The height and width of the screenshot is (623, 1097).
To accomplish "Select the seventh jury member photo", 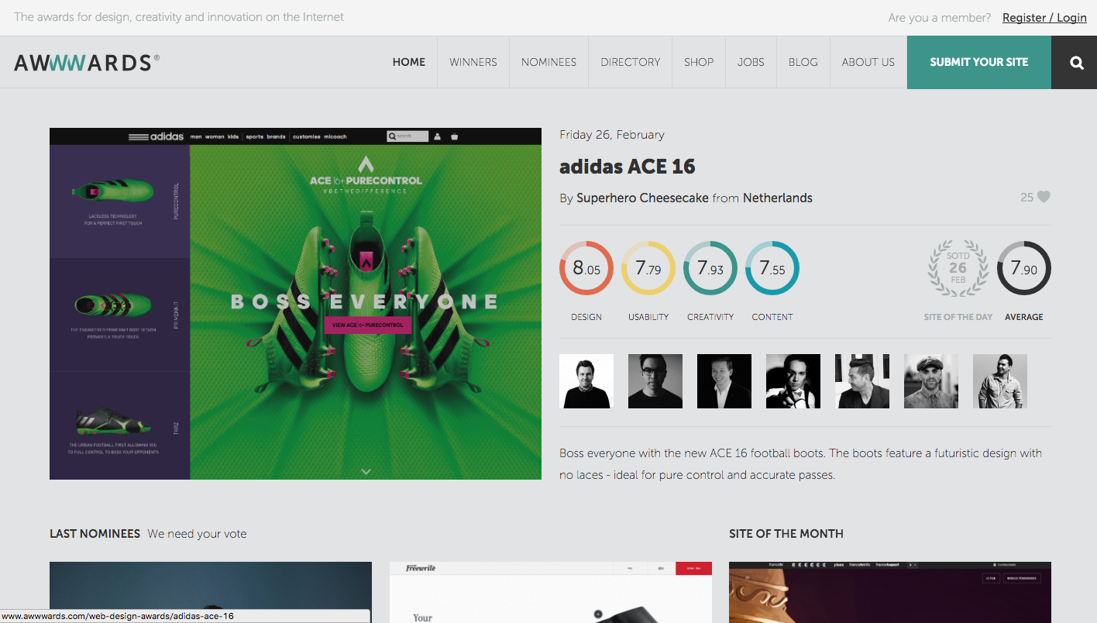I will pos(1000,381).
